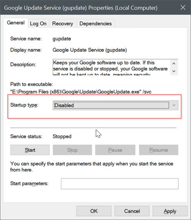The width and height of the screenshot is (191, 220).
Task: Click the Startup type dropdown arrow
Action: [x=174, y=105]
